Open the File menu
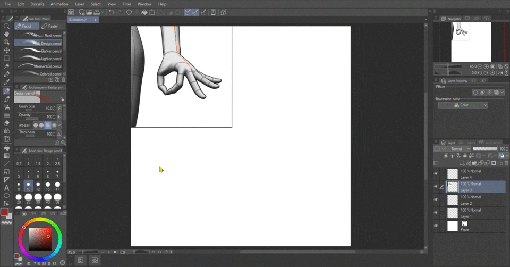The width and height of the screenshot is (510, 267). [x=7, y=4]
